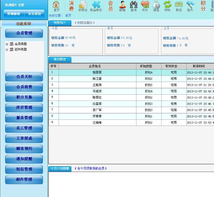Click the 新增 add member icon
This screenshot has height=197, width=214.
(x=122, y=6)
